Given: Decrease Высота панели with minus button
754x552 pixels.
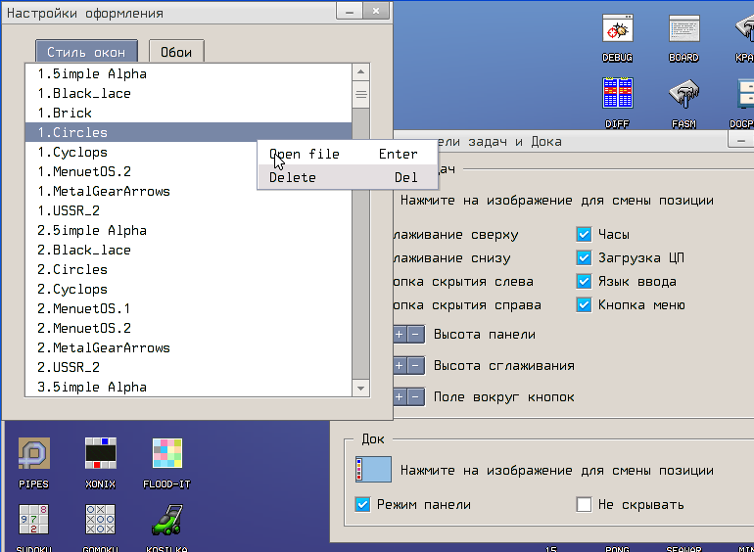Looking at the screenshot, I should coord(415,335).
